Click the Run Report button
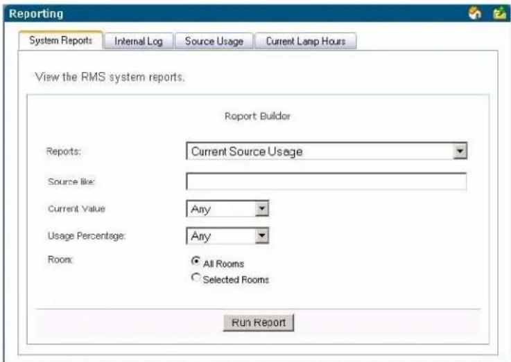 point(259,323)
